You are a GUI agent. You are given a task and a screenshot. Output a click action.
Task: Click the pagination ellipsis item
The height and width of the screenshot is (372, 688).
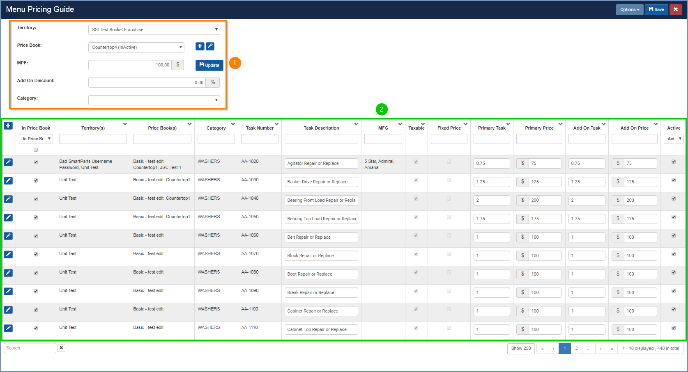click(x=589, y=349)
